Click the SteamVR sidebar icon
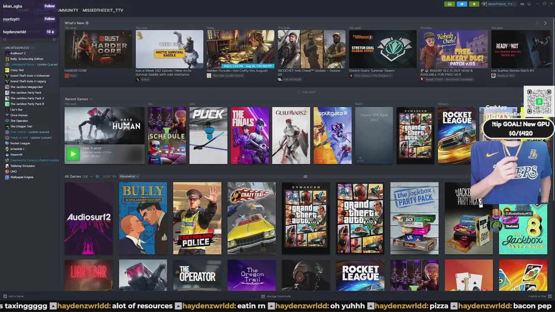The width and height of the screenshot is (555, 312). [7, 155]
